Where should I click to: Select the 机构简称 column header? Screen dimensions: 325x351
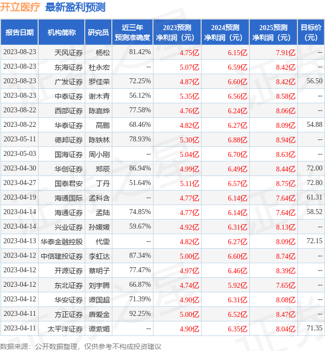coord(62,33)
